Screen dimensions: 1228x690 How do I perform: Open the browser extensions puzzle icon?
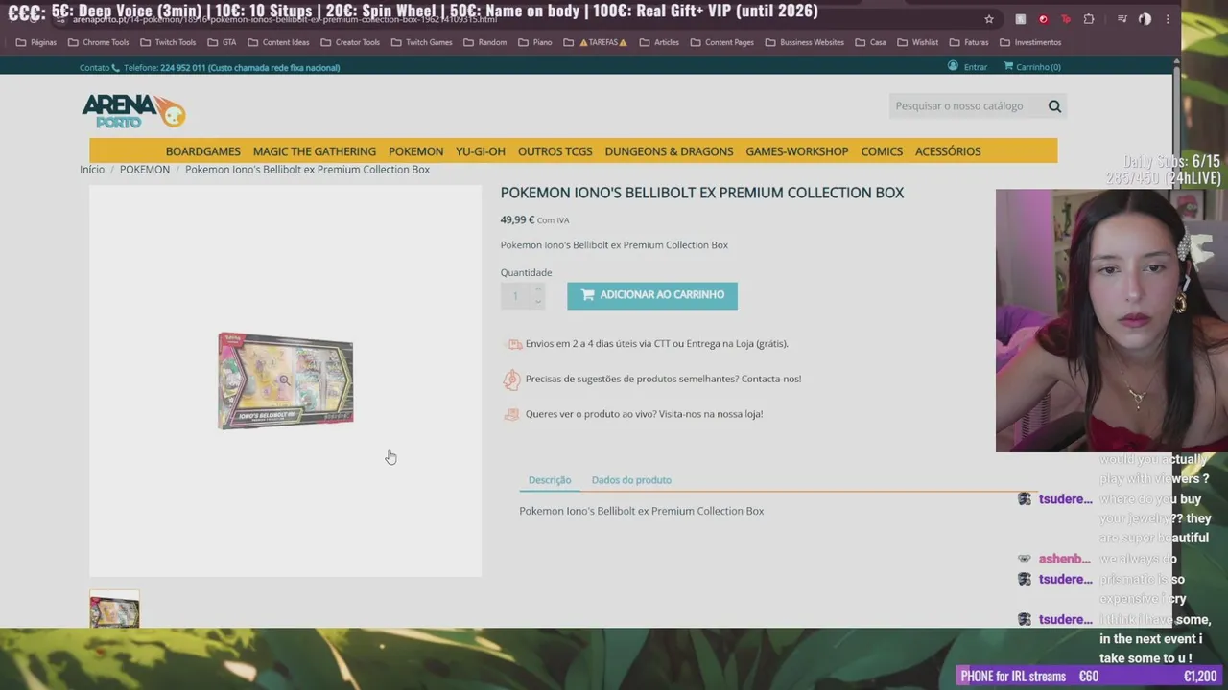[1089, 19]
